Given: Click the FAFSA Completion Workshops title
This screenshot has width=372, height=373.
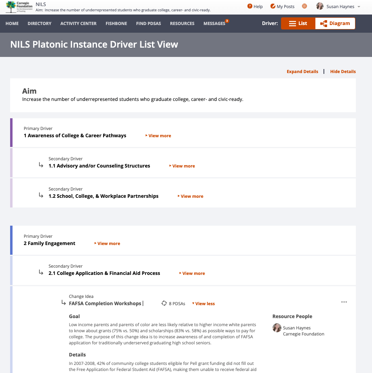Looking at the screenshot, I should [x=105, y=304].
